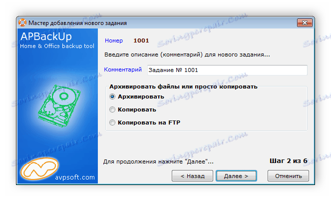Click the 'Home & Office backup tool' subtitle
This screenshot has width=331, height=201.
(57, 46)
